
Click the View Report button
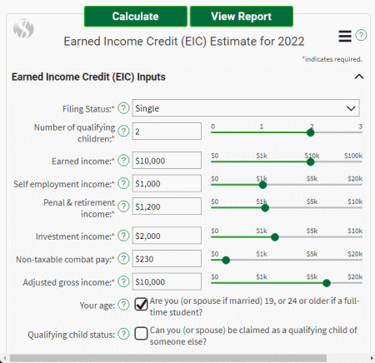242,17
